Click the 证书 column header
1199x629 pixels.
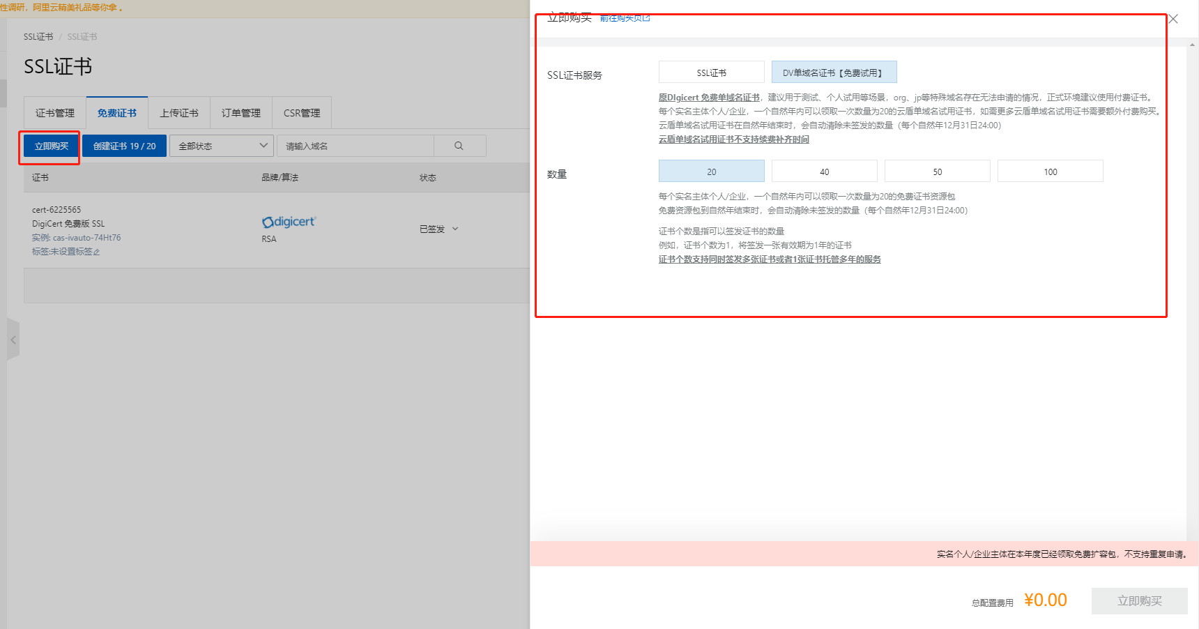40,178
